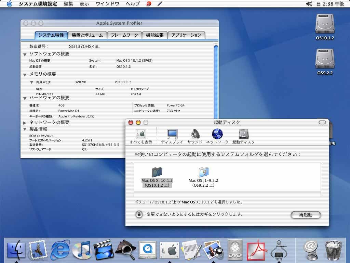The height and width of the screenshot is (263, 350).
Task: Expand the ネットワークの概要 section
Action: click(25, 123)
